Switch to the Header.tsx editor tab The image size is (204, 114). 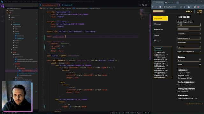point(67,5)
